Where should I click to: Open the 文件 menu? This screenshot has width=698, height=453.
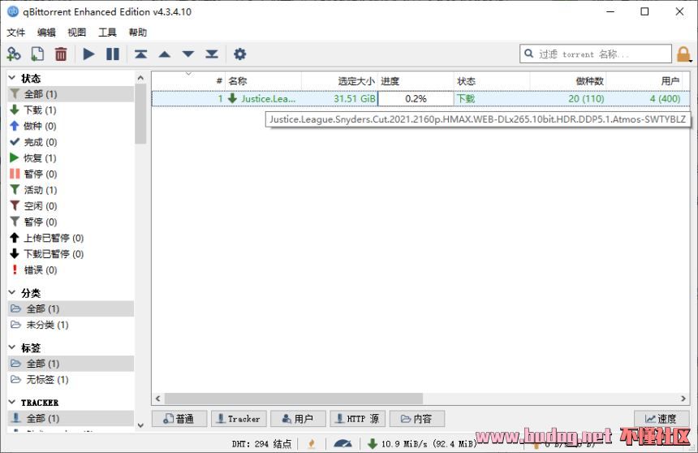[x=16, y=32]
